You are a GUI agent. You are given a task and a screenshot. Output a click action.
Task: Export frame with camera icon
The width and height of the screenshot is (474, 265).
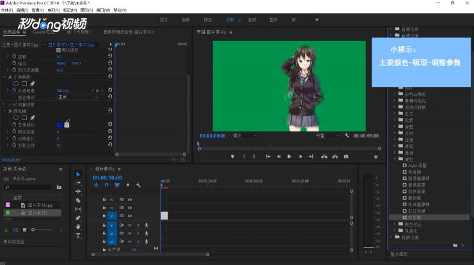point(346,156)
